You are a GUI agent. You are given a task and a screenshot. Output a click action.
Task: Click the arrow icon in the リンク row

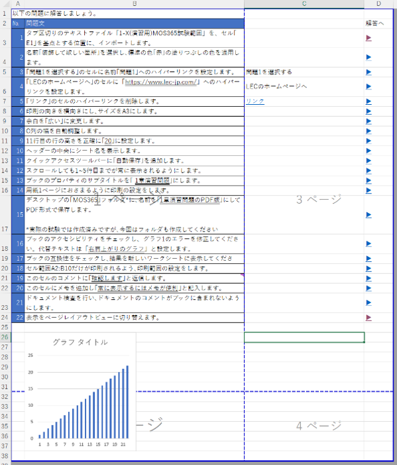point(369,101)
